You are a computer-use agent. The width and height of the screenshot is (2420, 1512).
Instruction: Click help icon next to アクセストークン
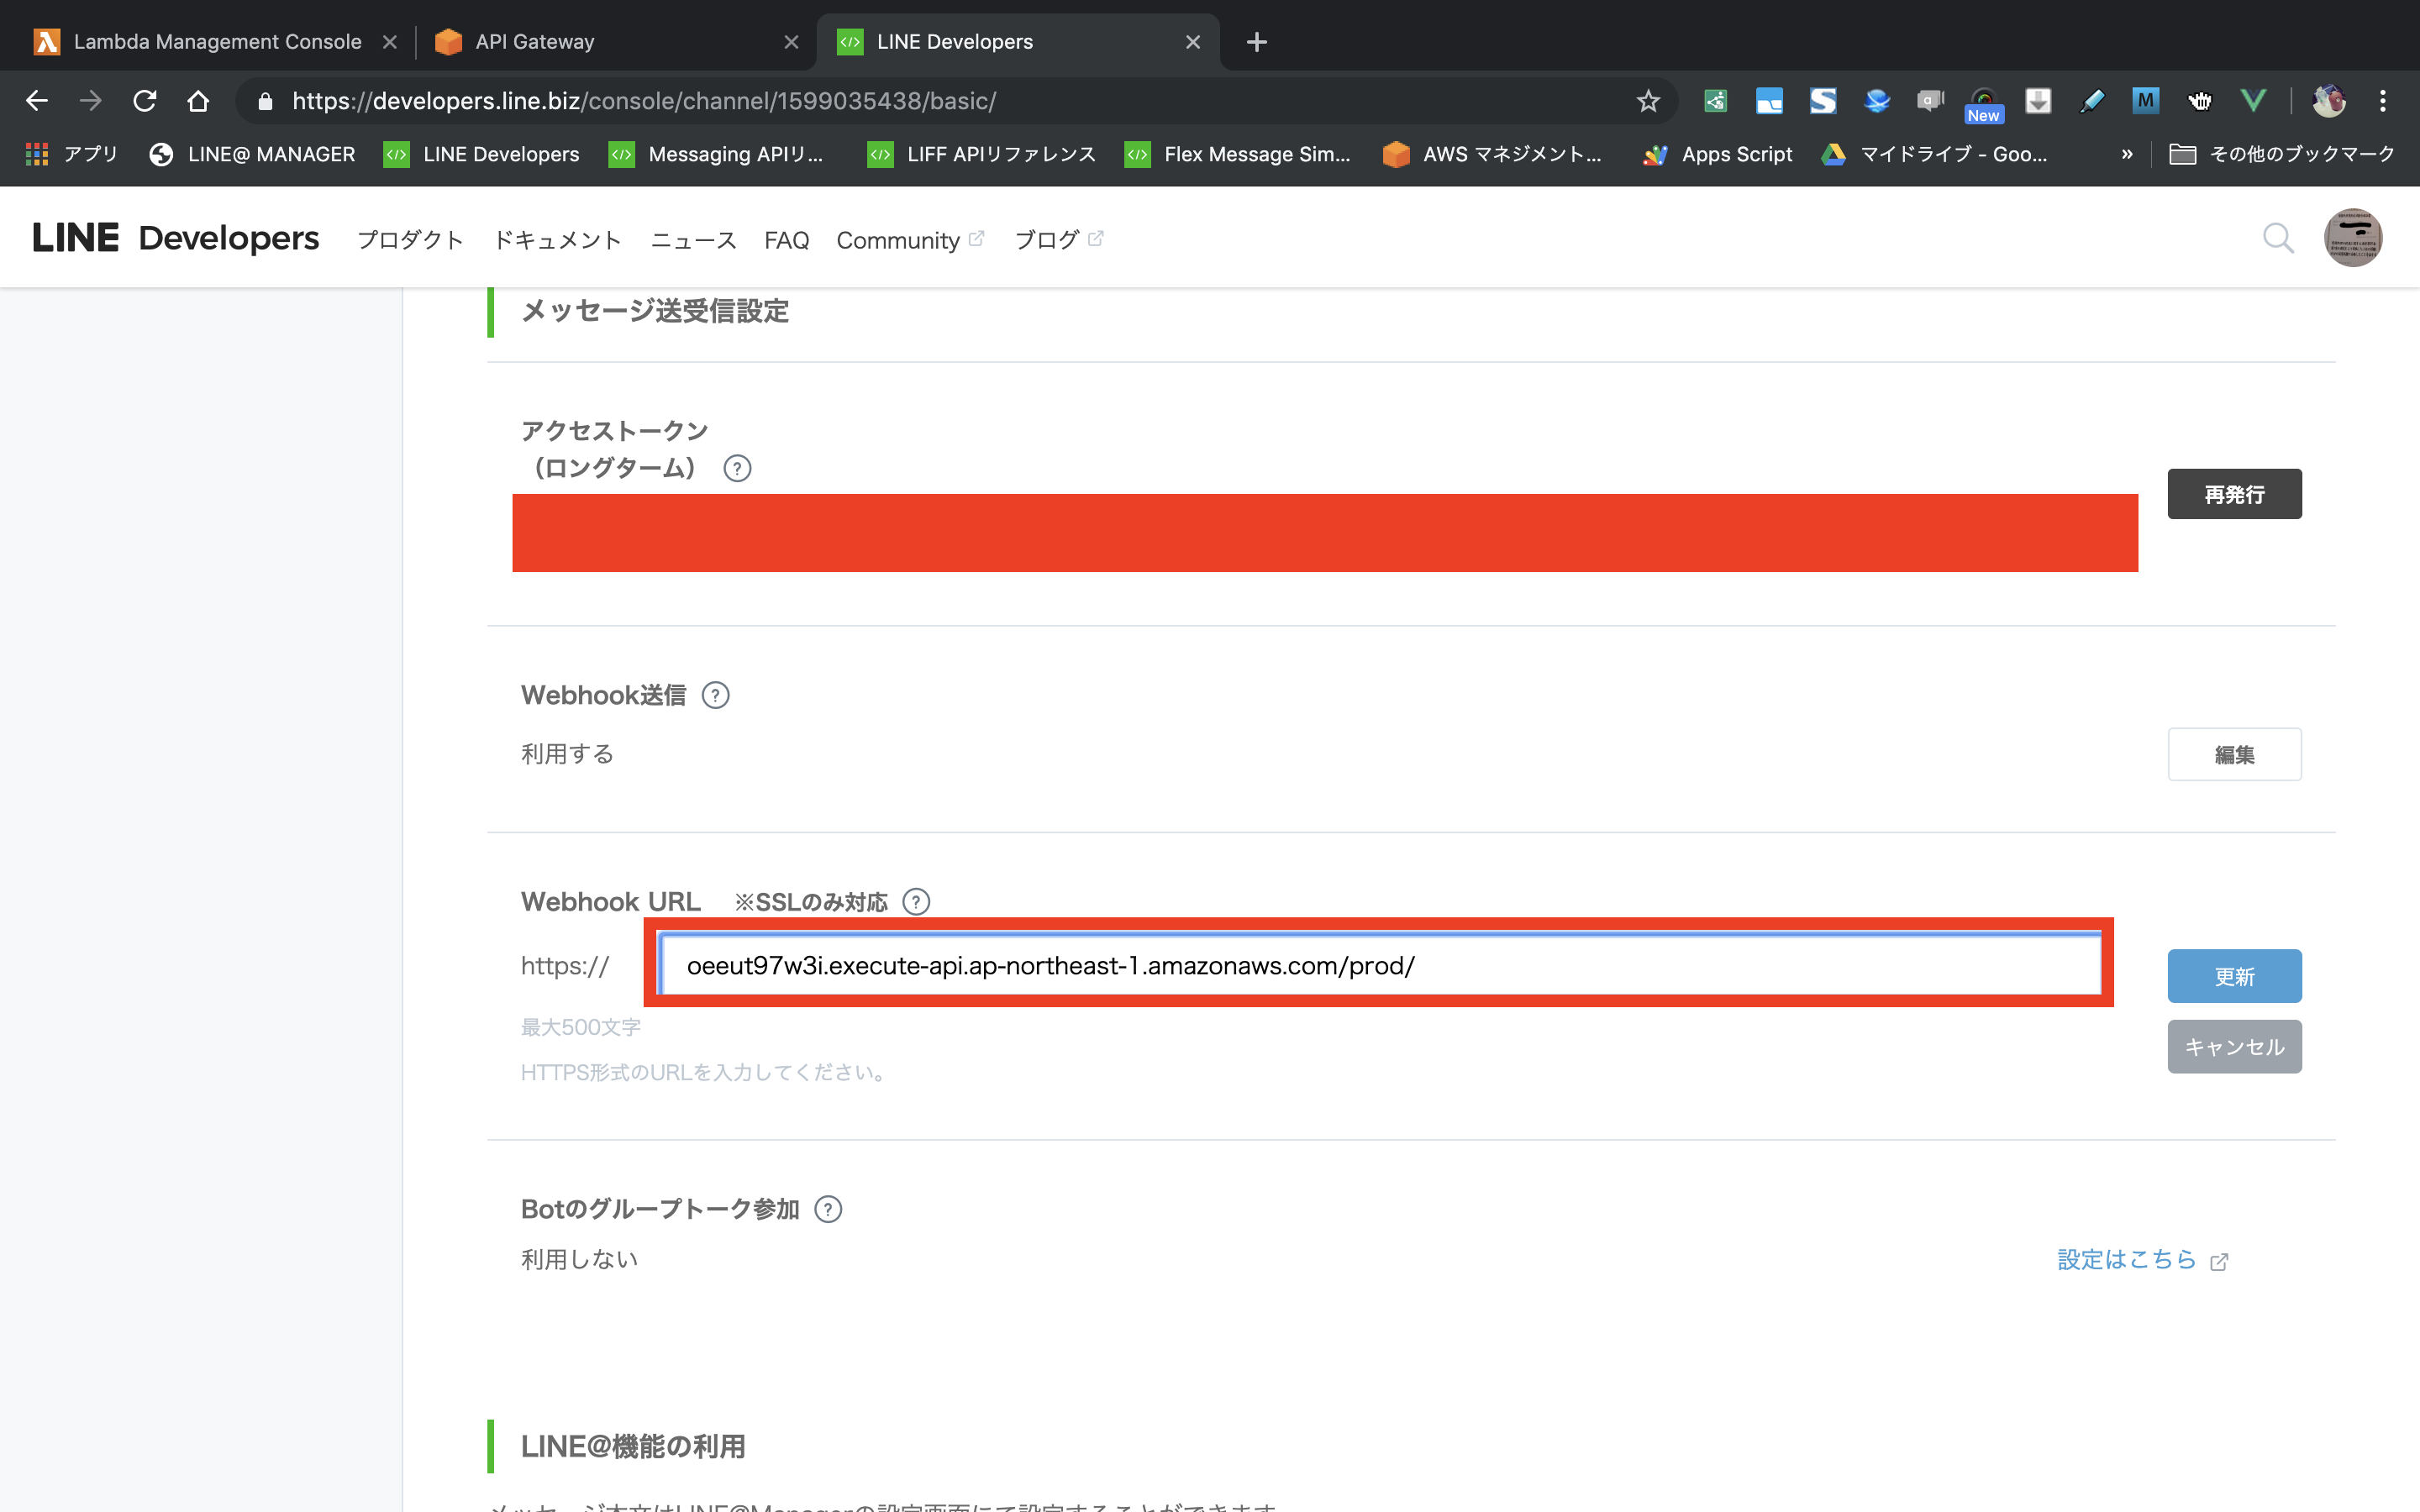(x=737, y=468)
